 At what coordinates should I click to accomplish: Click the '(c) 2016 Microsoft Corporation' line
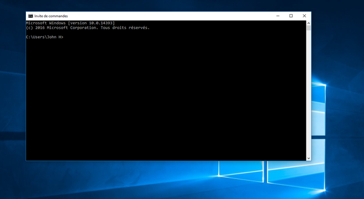[88, 28]
